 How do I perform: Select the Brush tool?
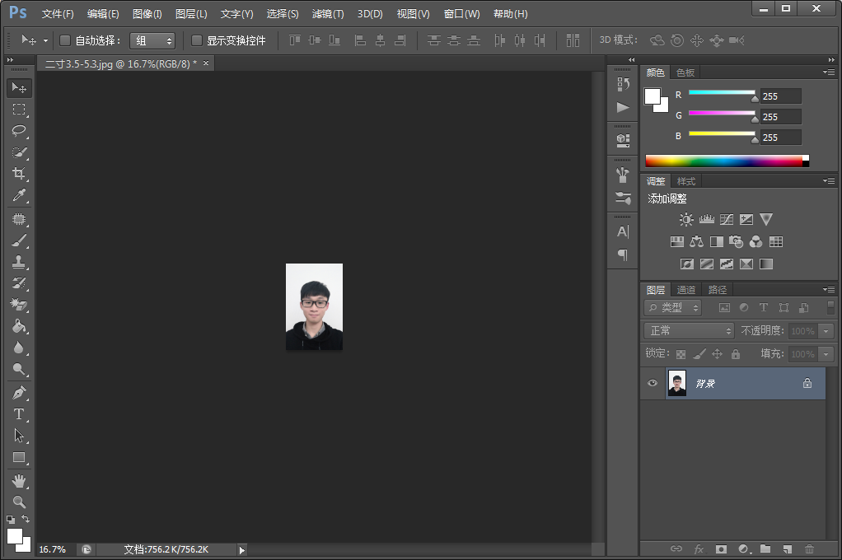[x=19, y=240]
